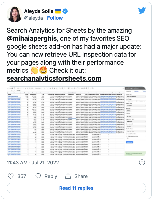The height and width of the screenshot is (202, 153).
Task: Open Aggregation Type dropdown in sidebar
Action: point(136,121)
